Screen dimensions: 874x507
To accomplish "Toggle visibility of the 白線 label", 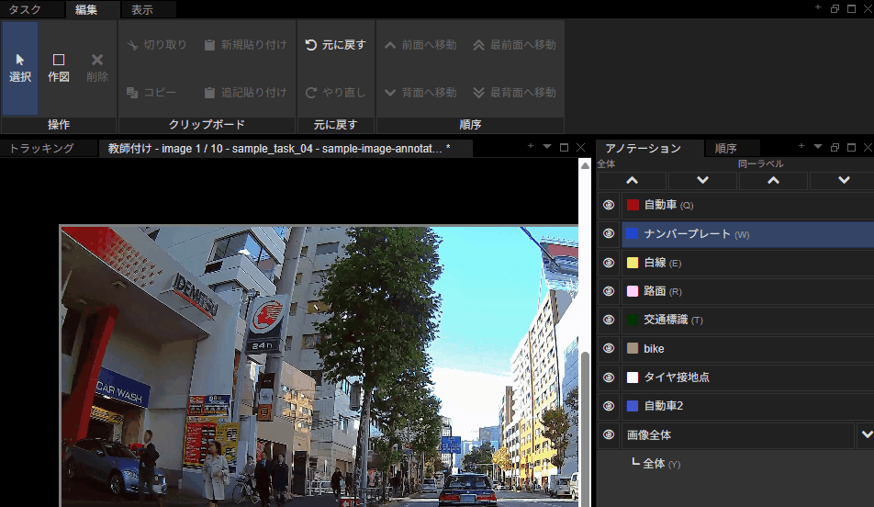I will (609, 263).
